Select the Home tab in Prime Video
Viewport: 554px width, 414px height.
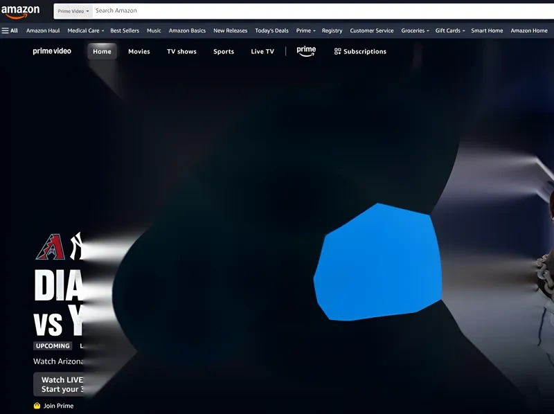click(x=102, y=51)
